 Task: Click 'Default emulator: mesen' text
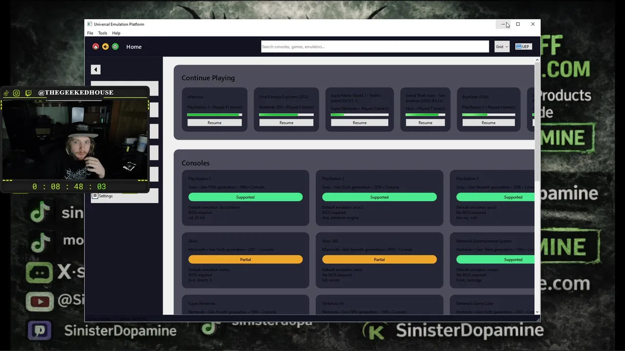(478, 270)
